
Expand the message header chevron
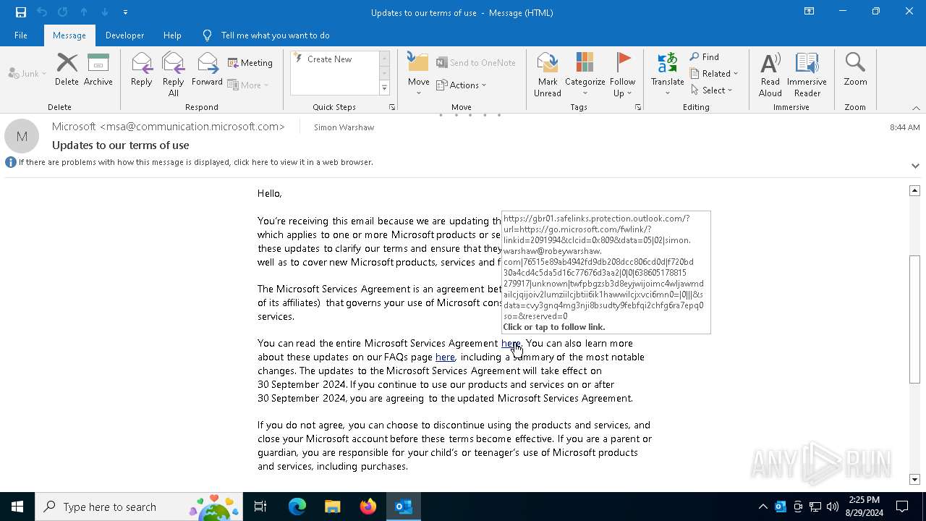tap(915, 166)
